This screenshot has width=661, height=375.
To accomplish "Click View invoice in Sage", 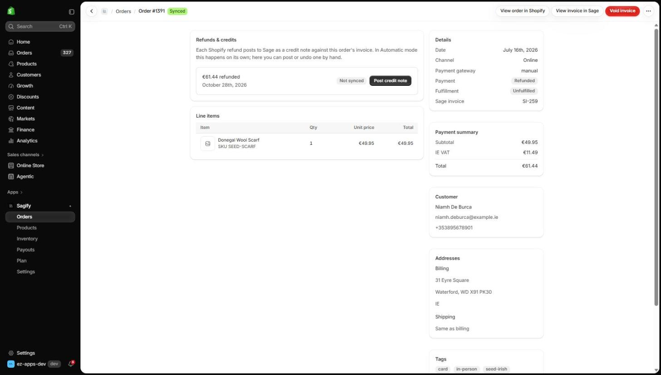I will tap(577, 11).
